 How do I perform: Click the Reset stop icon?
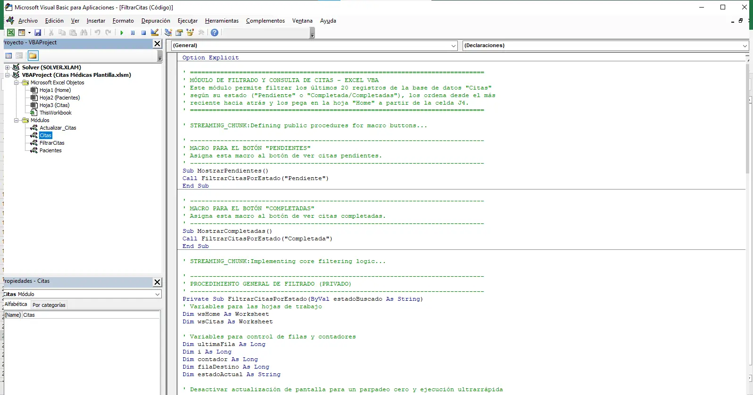point(144,33)
